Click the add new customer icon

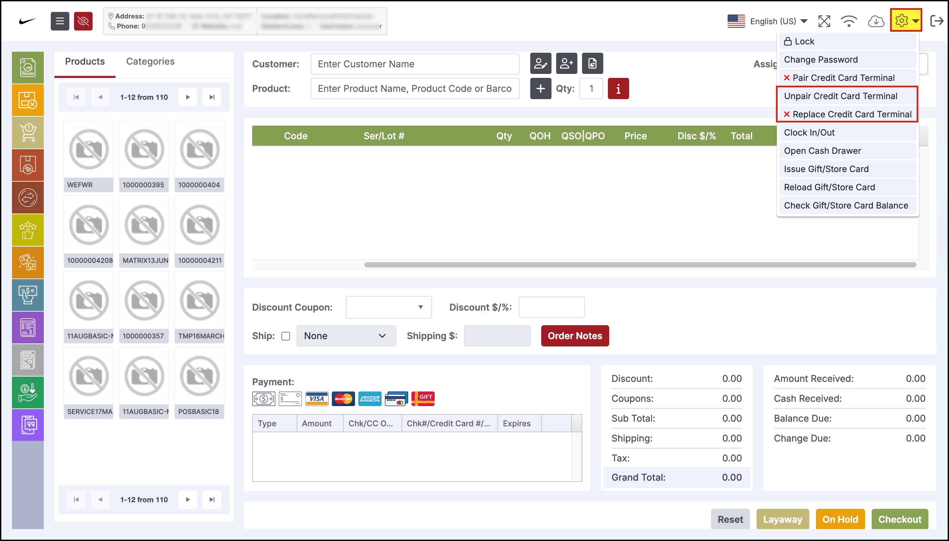(566, 64)
